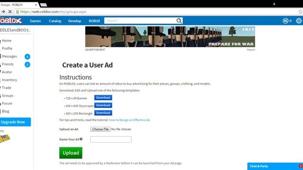Download the 728 x 90 Banner template

click(103, 98)
